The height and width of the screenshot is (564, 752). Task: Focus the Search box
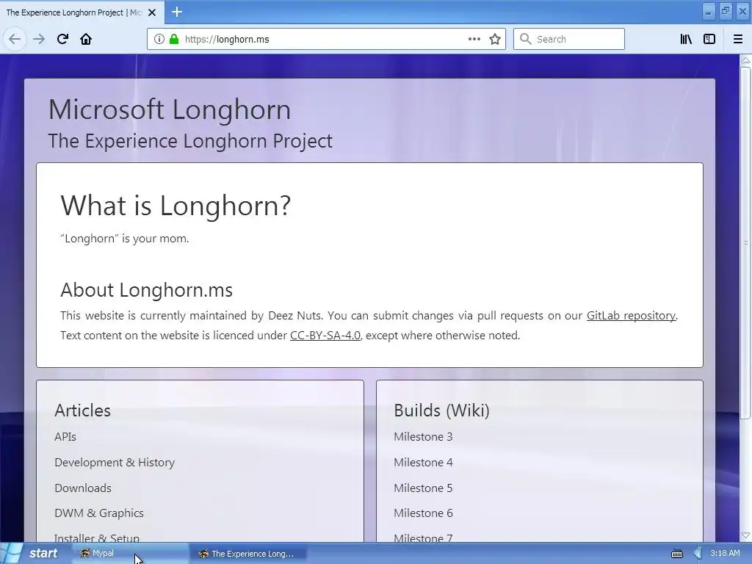click(x=569, y=39)
